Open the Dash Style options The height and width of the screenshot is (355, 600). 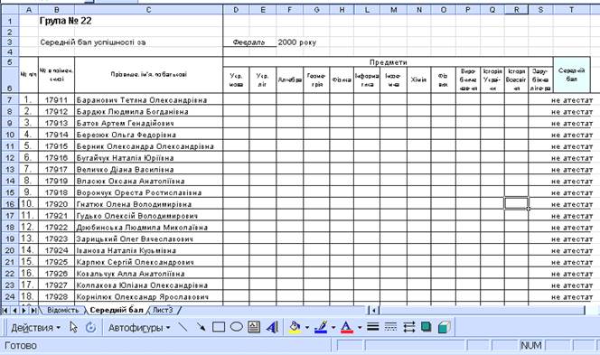pos(390,327)
